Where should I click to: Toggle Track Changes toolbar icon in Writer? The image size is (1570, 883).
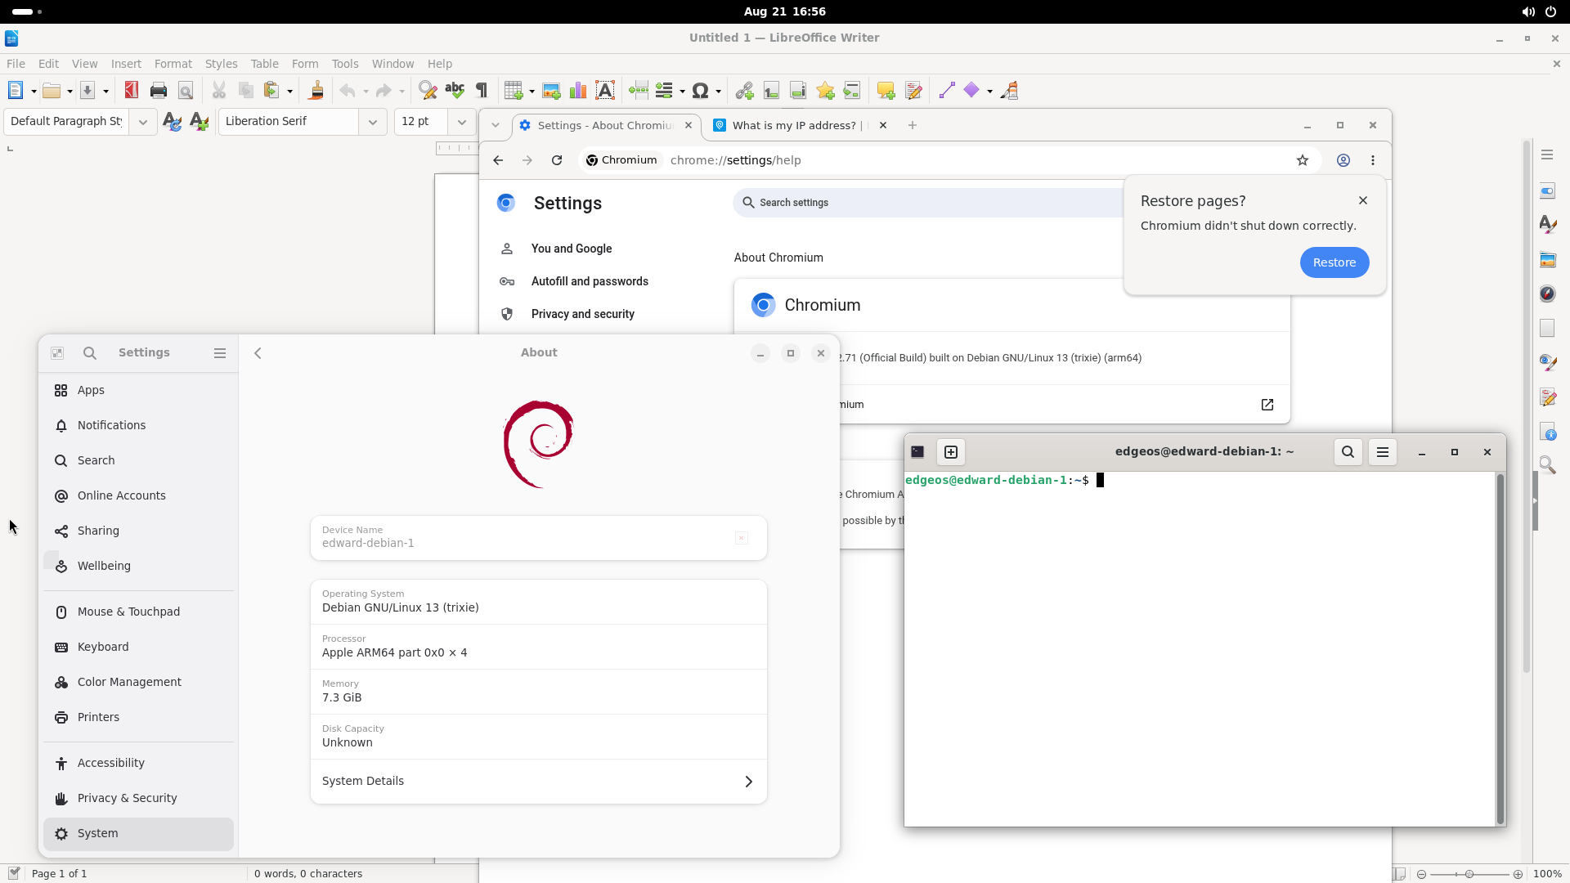[913, 91]
